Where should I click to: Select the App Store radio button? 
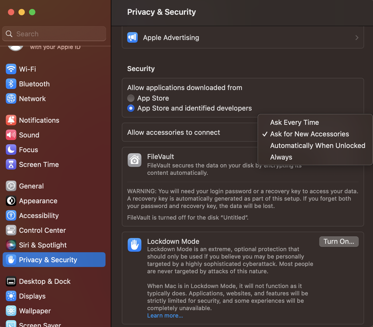pyautogui.click(x=131, y=98)
